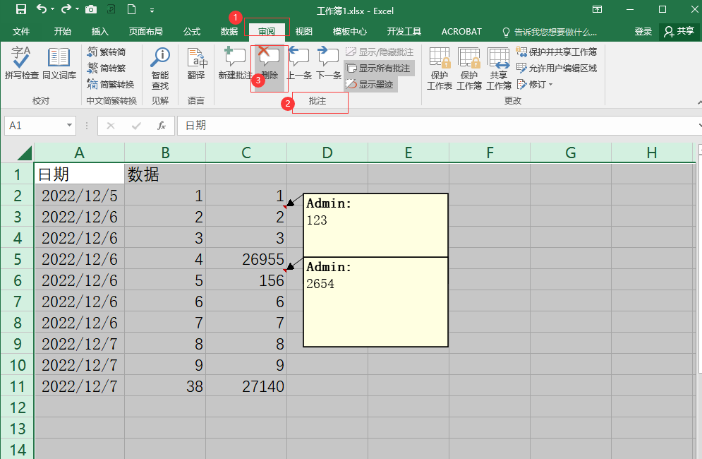The width and height of the screenshot is (702, 459).
Task: Select cell B1 containing 数据
Action: (x=165, y=174)
